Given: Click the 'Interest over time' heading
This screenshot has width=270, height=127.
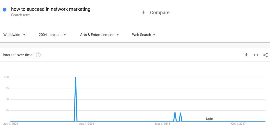Looking at the screenshot, I should point(18,55).
